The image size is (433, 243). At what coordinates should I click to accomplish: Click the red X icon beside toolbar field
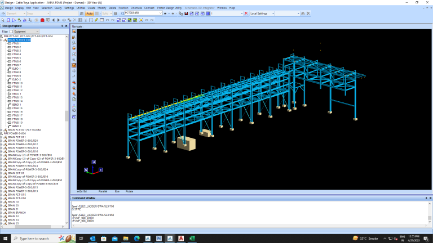(246, 13)
